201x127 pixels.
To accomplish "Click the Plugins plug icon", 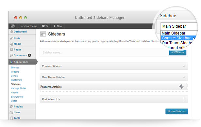I will (11, 106).
